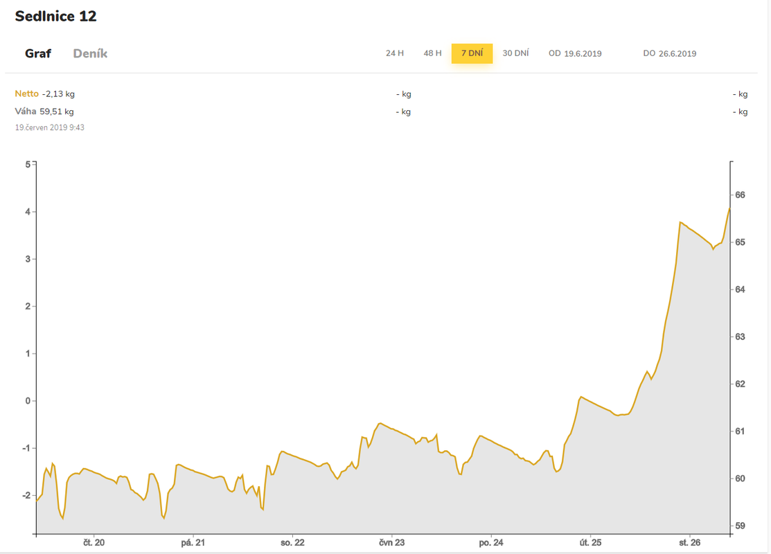Click the st. 26 axis label
771x554 pixels.
coord(690,543)
